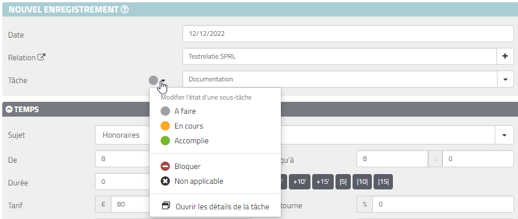This screenshot has width=518, height=219.
Task: Click the Tarif field showing 80
Action: pos(130,204)
